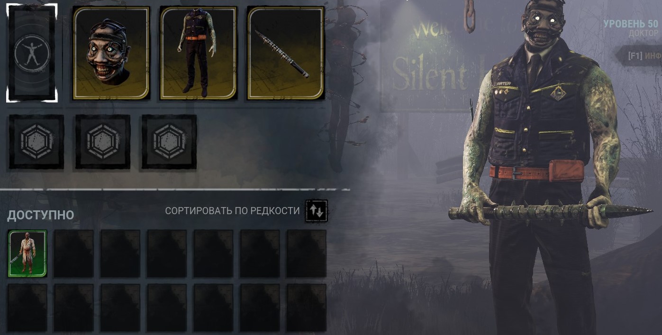Open the second empty charm slot
Screen dimensions: 662x335
pyautogui.click(x=103, y=142)
